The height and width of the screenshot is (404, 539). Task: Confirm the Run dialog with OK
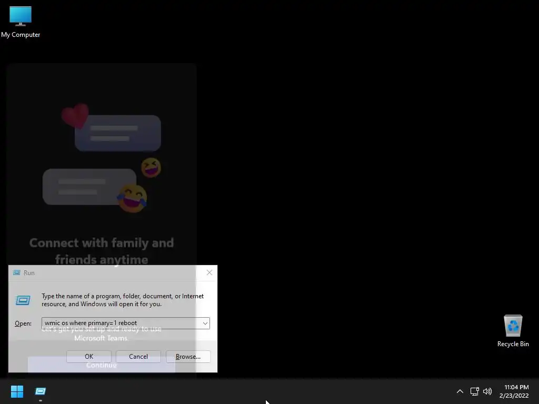[89, 357]
